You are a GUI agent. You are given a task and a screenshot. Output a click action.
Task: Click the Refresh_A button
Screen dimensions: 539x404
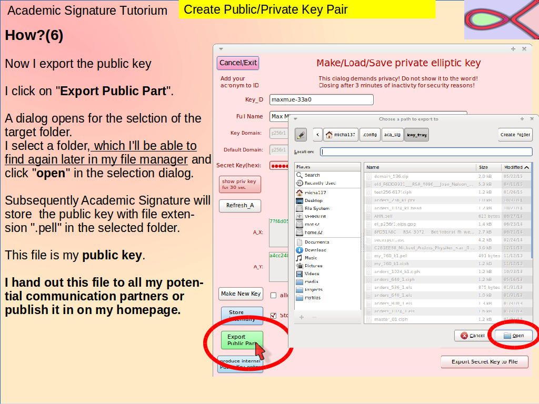click(x=239, y=206)
